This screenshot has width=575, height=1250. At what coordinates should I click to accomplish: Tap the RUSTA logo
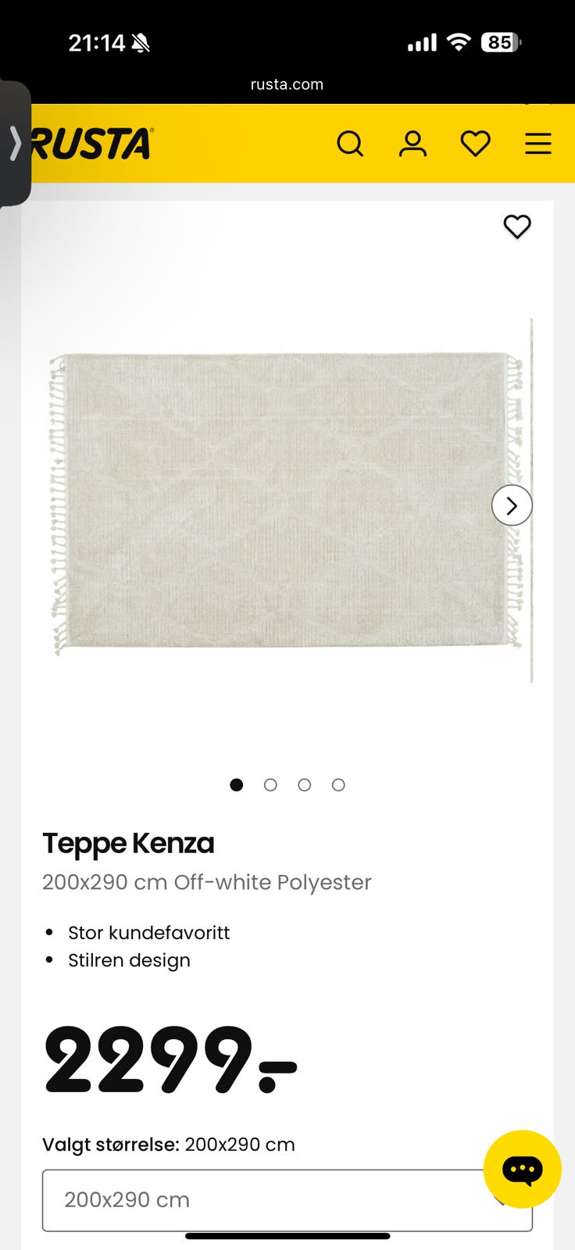tap(92, 144)
